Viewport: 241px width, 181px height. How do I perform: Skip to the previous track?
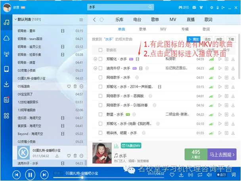tap(16, 175)
